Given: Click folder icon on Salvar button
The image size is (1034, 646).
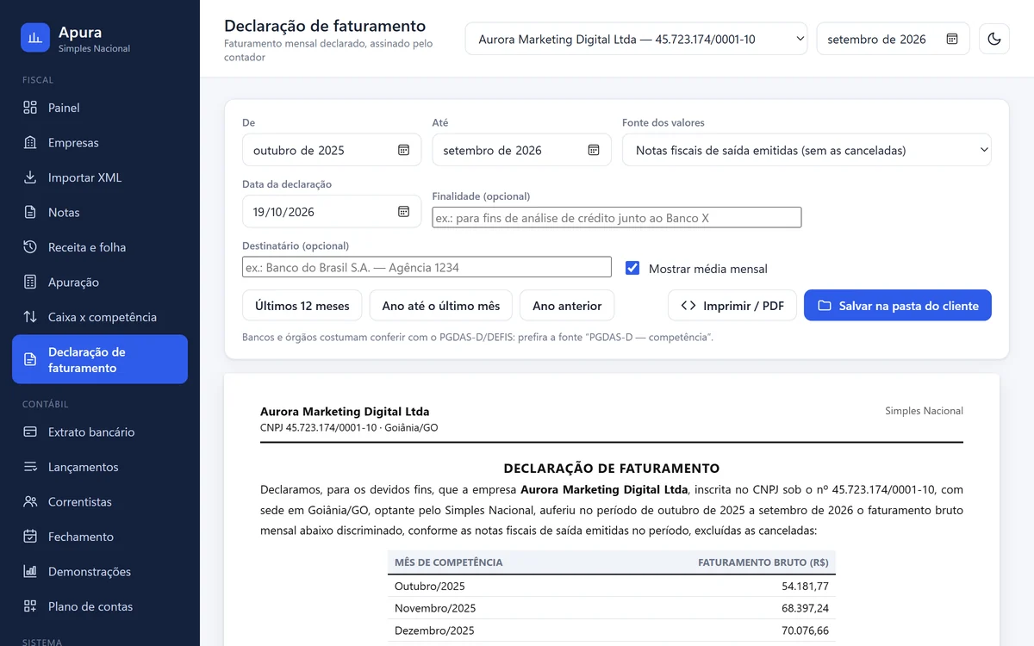Looking at the screenshot, I should coord(825,306).
